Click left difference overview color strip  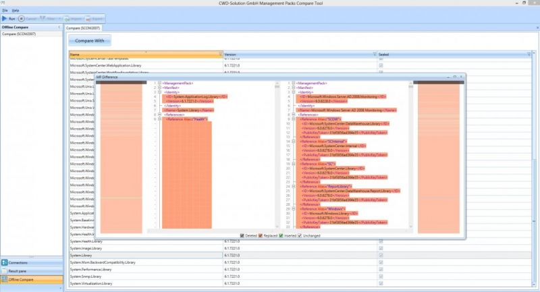coord(122,158)
